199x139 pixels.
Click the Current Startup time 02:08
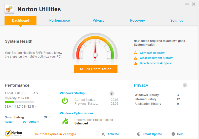tap(114, 100)
